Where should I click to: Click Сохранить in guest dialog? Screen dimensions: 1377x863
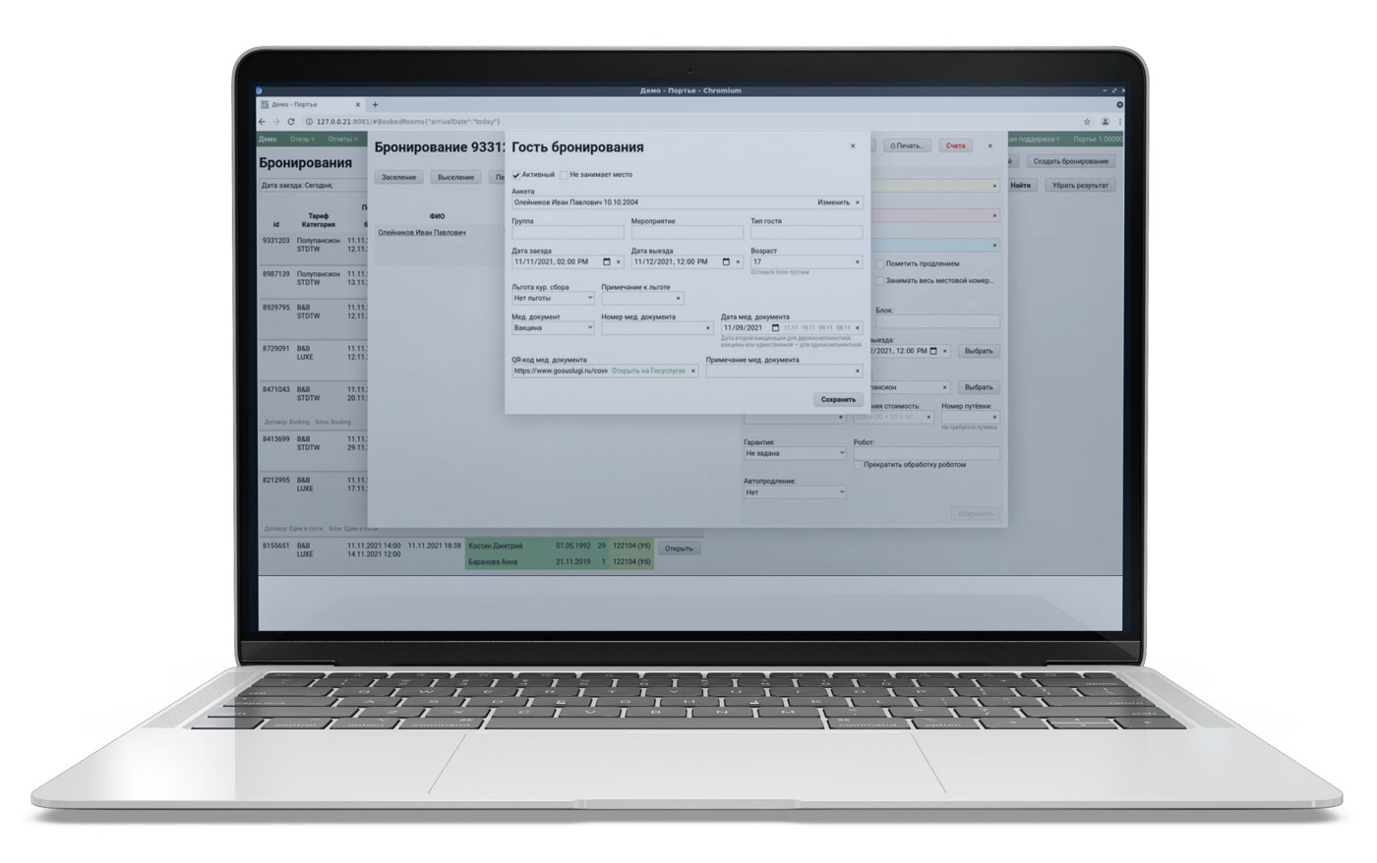pyautogui.click(x=838, y=400)
